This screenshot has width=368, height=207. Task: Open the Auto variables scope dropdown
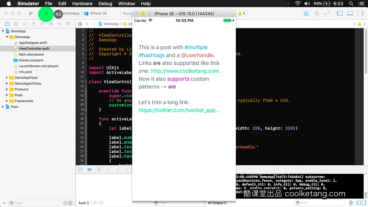84,203
